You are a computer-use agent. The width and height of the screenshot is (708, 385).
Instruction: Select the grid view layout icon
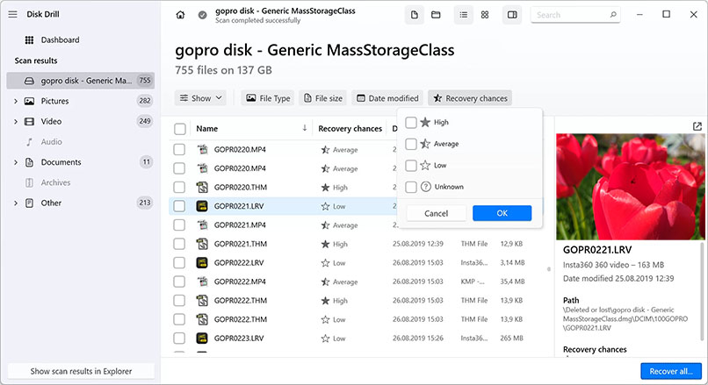click(x=485, y=15)
